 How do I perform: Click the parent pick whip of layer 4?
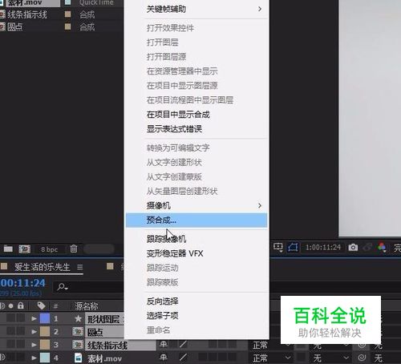coord(362,358)
